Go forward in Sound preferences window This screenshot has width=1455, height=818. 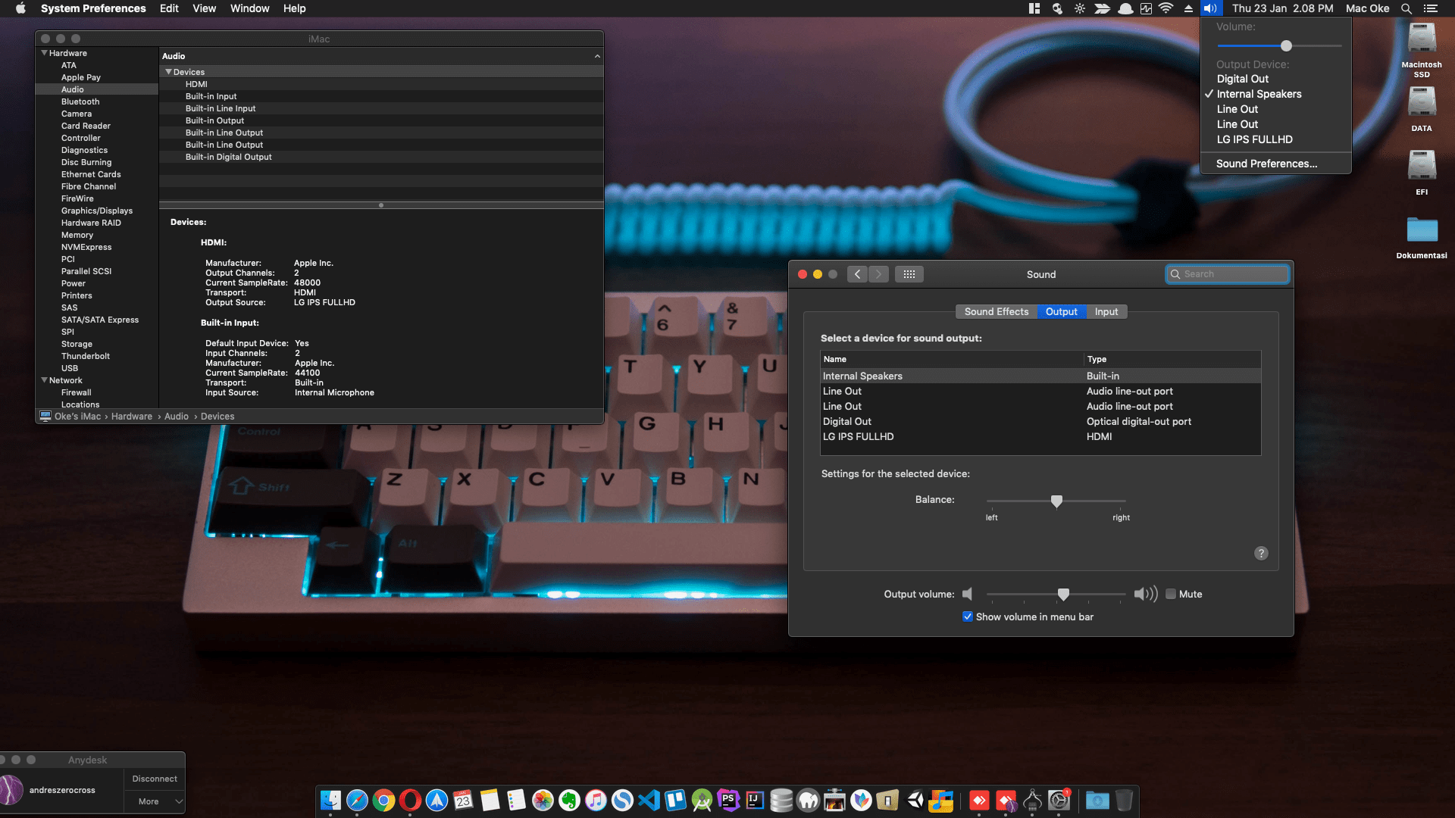(x=878, y=274)
